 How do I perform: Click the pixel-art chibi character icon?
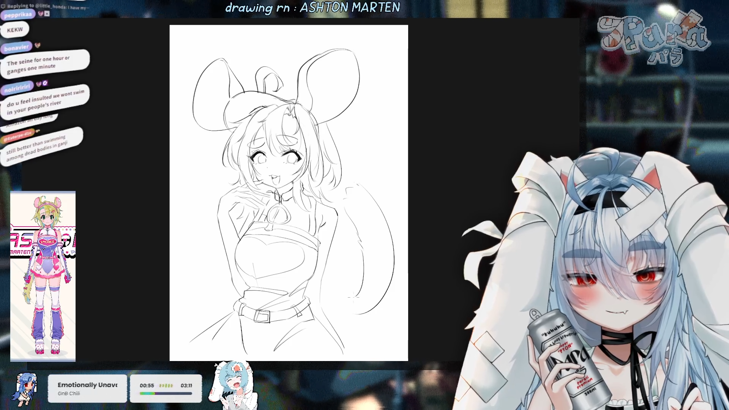(x=25, y=389)
